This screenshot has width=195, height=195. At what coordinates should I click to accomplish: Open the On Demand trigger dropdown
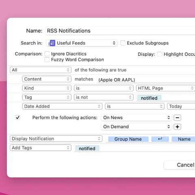click(x=136, y=127)
